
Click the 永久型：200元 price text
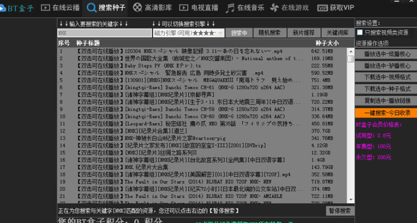(x=373, y=158)
